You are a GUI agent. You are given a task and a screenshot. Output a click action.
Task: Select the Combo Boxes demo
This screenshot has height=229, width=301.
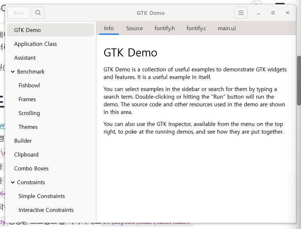[51, 169]
